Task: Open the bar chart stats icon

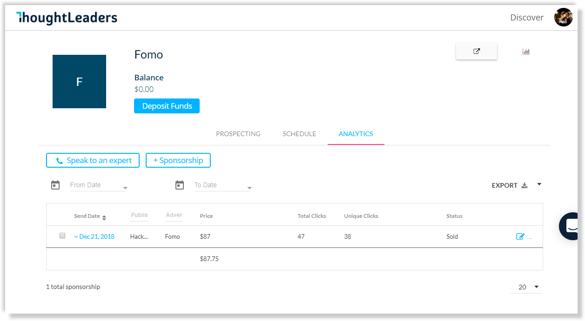Action: (x=526, y=52)
